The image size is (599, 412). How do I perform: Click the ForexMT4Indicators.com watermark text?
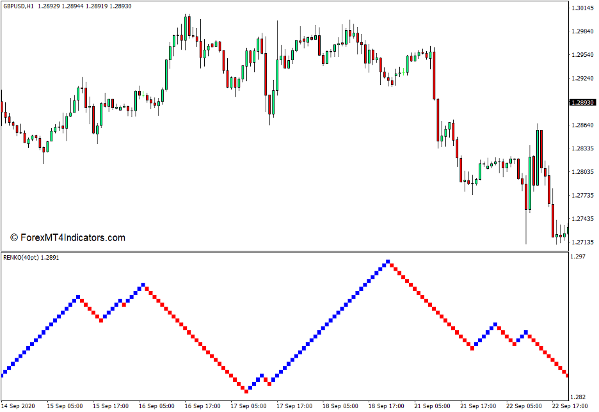click(x=68, y=237)
